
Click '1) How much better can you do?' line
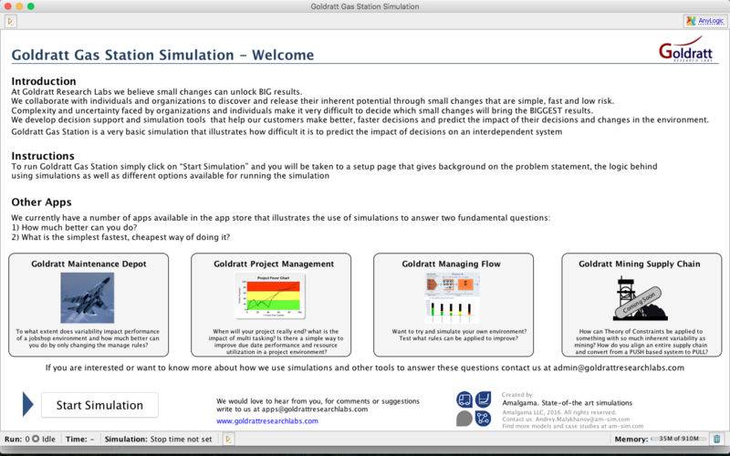75,227
